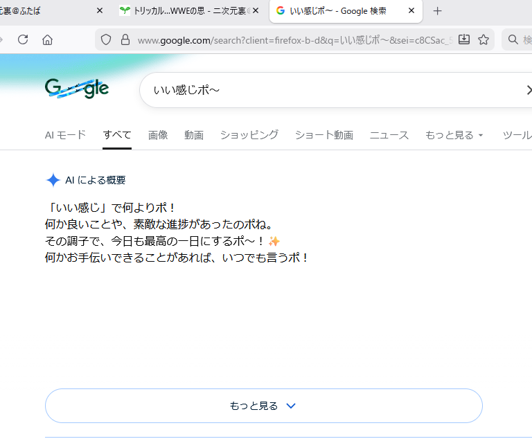532x439 pixels.
Task: Open the ショッピング results tab
Action: [x=249, y=135]
